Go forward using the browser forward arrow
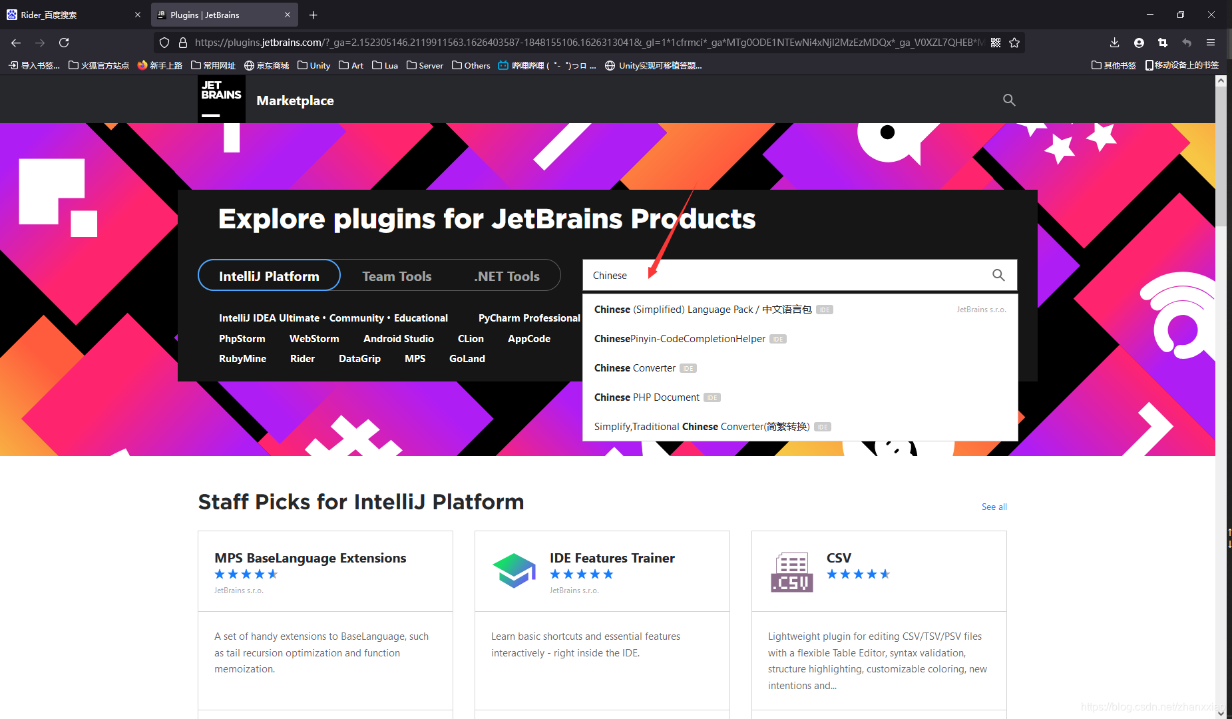The width and height of the screenshot is (1232, 719). [x=40, y=43]
